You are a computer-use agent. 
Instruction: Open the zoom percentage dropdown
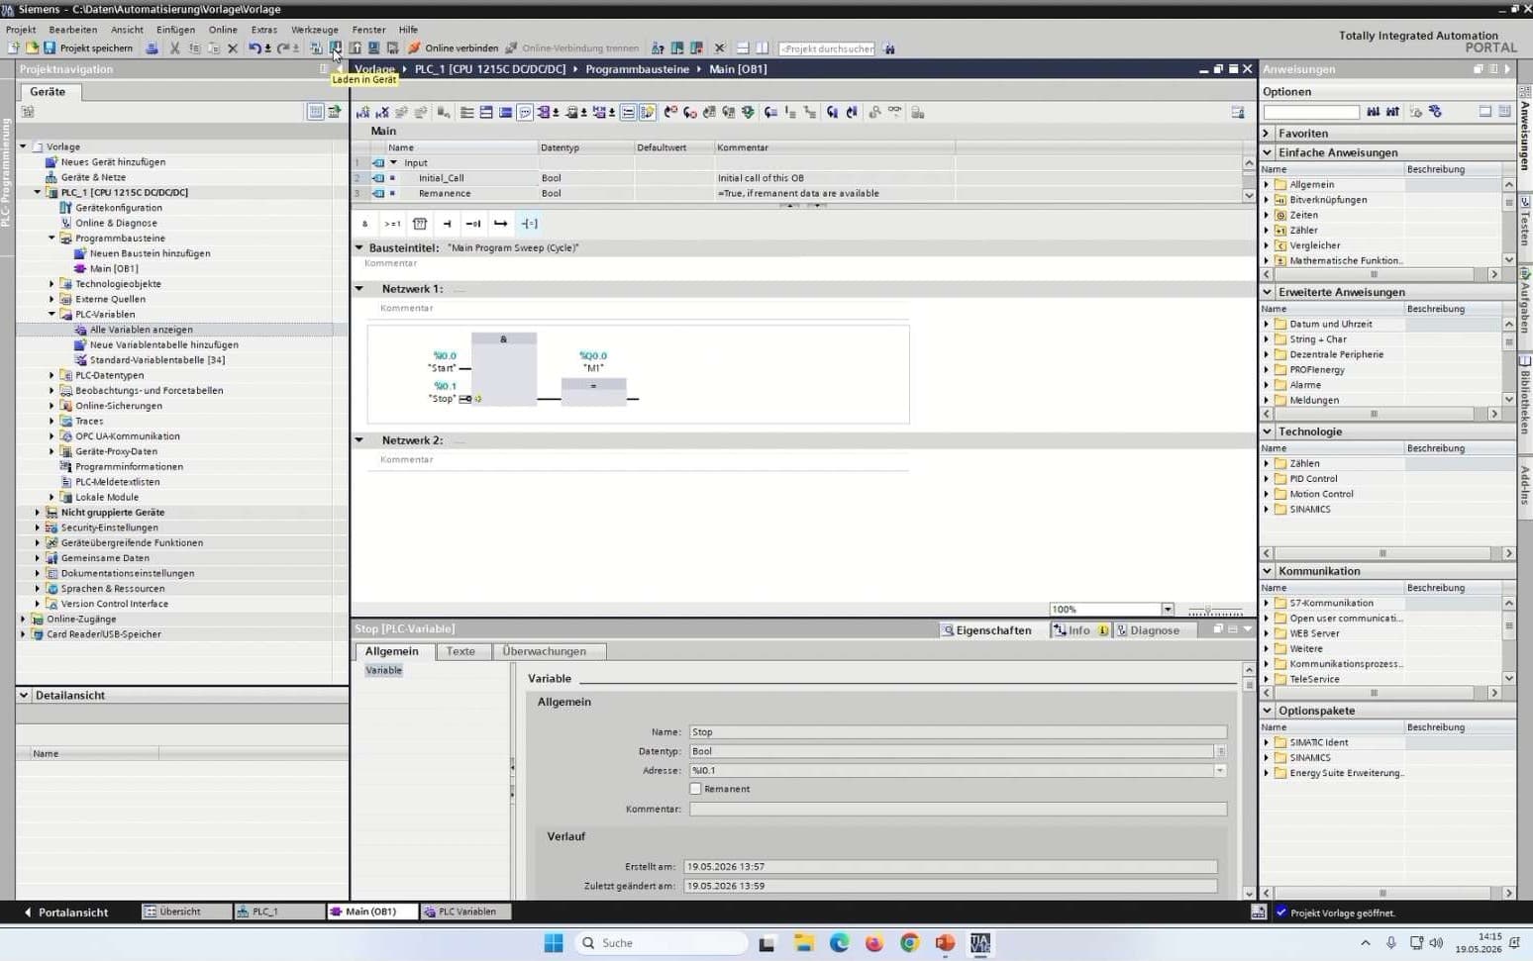point(1168,610)
